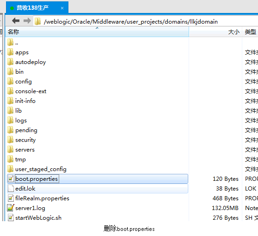Select the 'autodeploy' folder name

tap(31, 62)
